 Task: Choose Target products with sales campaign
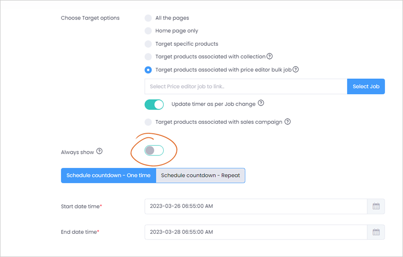coord(148,122)
